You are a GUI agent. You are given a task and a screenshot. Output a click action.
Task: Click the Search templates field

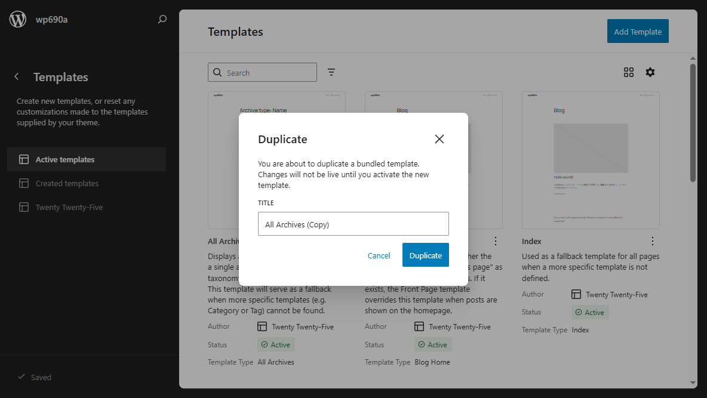tap(269, 73)
